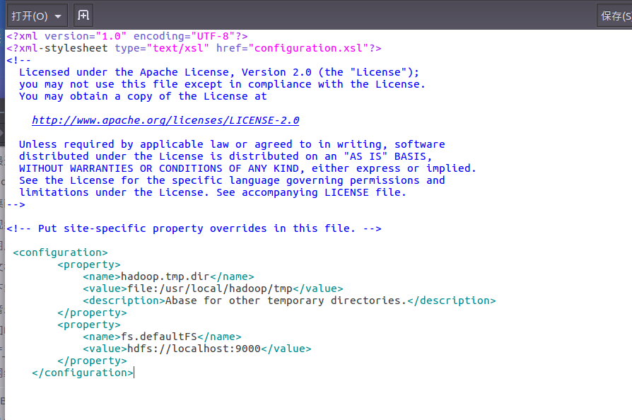Click the last </property> closing tag
Viewport: 632px width, 420px height.
point(93,361)
